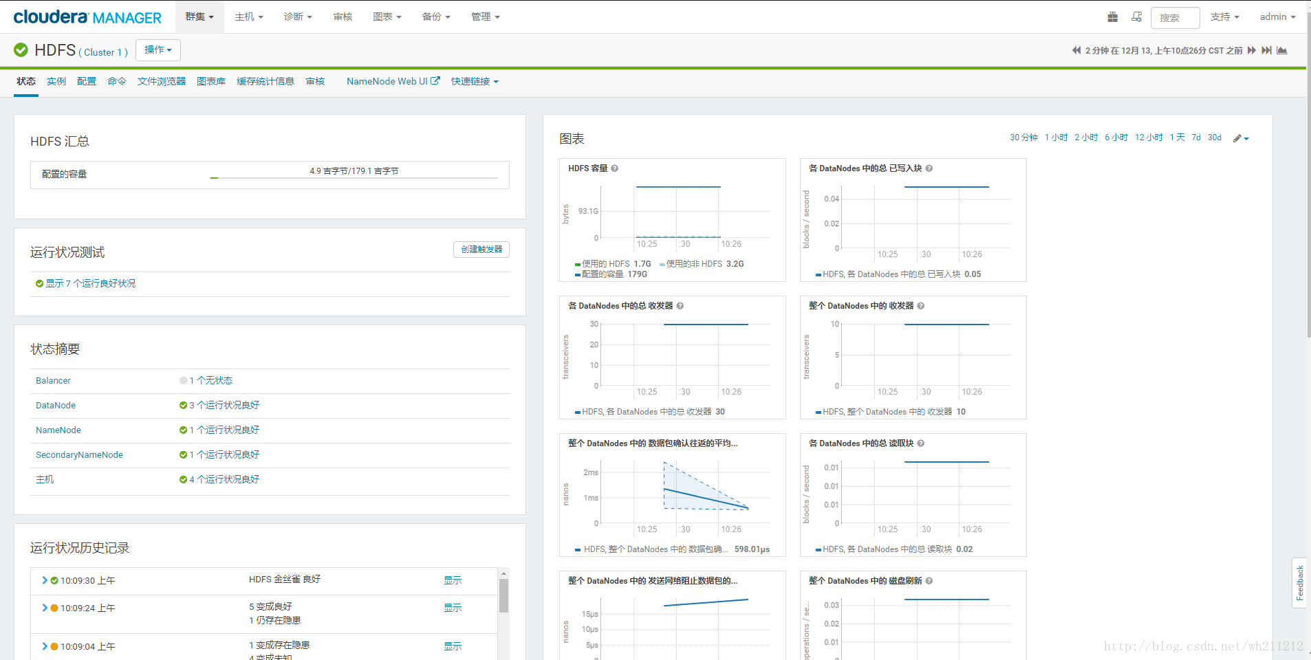The width and height of the screenshot is (1311, 660).
Task: Open the 快速链接 dropdown
Action: [475, 81]
